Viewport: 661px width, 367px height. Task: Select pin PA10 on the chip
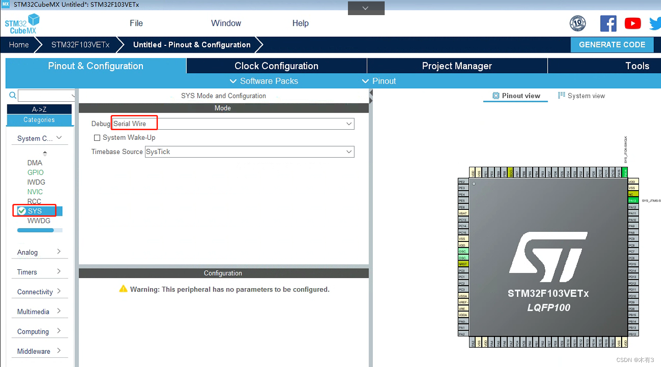point(633,220)
